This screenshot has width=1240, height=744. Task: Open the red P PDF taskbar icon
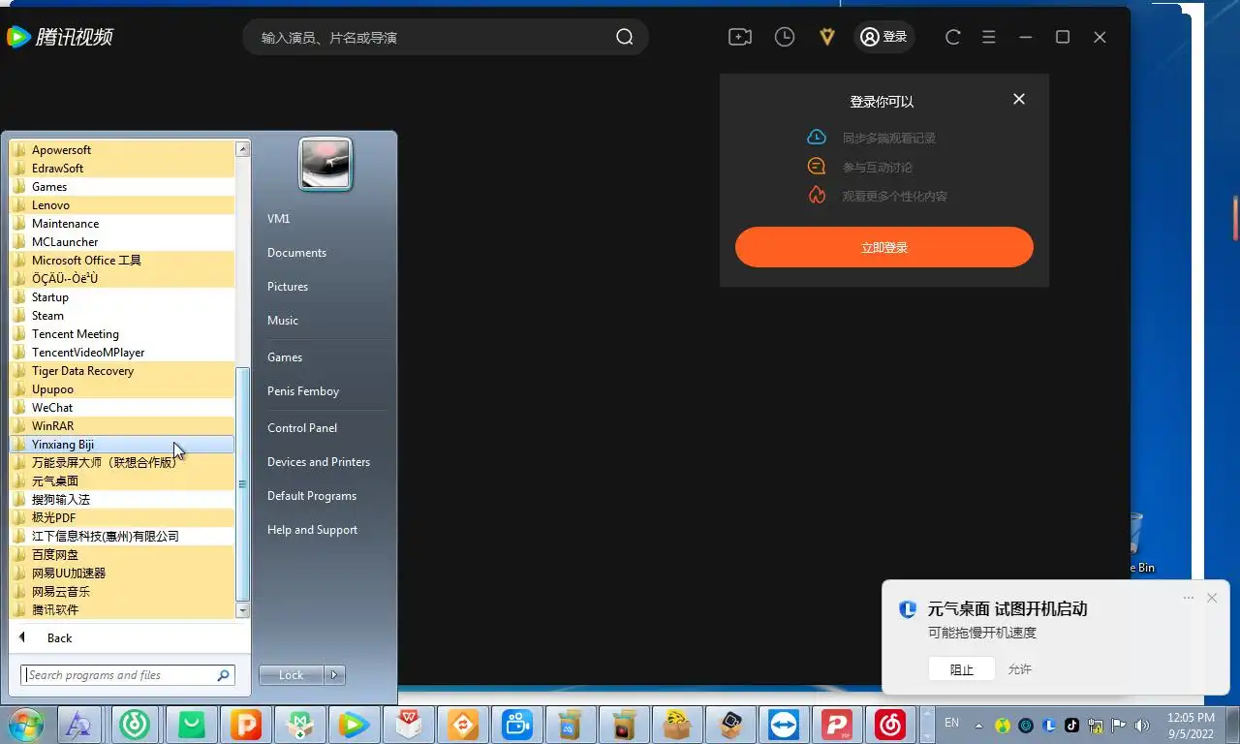(x=835, y=724)
